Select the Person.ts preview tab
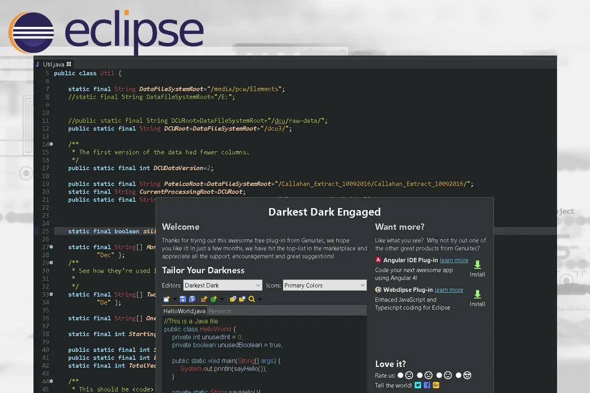This screenshot has width=590, height=393. tap(219, 311)
